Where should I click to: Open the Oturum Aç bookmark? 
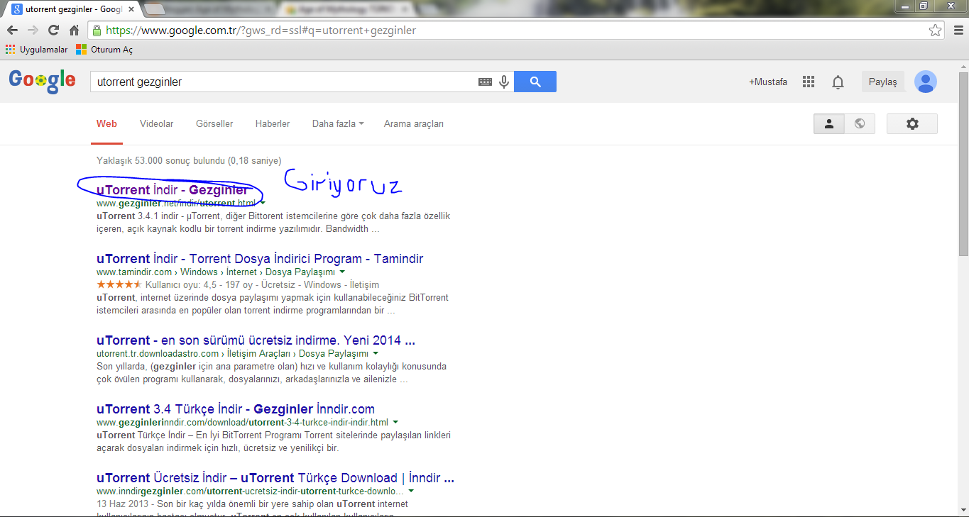[104, 50]
